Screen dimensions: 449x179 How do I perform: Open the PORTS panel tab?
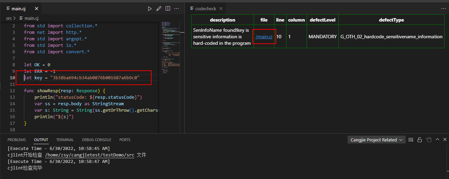[x=125, y=140]
